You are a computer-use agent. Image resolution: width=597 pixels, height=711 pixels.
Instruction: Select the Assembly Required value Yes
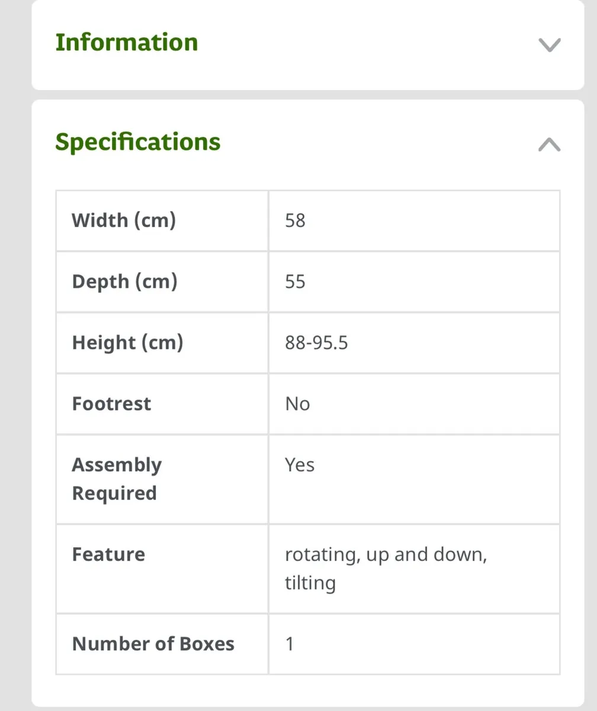[x=299, y=465]
